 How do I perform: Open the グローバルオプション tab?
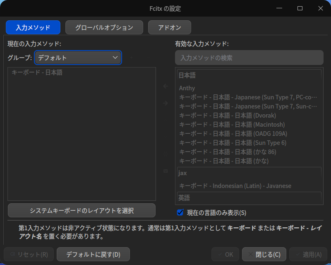click(x=104, y=27)
